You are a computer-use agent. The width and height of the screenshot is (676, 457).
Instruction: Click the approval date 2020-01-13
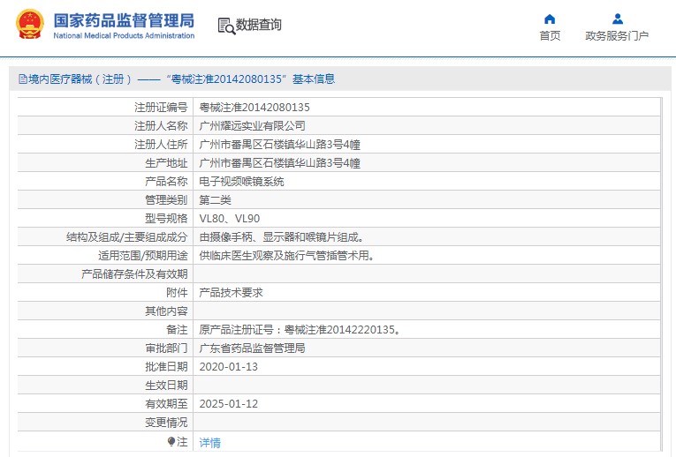[228, 366]
